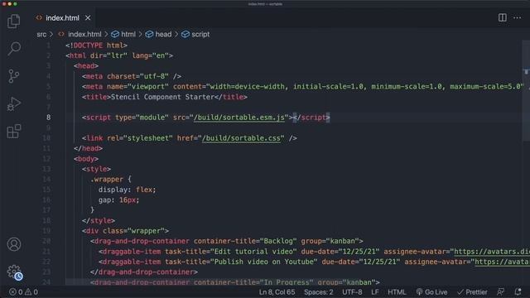Open the Accounts menu icon
This screenshot has height=298, width=530.
(14, 244)
